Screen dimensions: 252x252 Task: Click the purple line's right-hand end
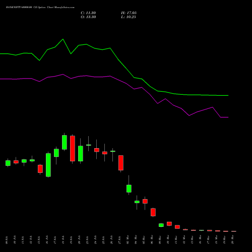[228, 117]
